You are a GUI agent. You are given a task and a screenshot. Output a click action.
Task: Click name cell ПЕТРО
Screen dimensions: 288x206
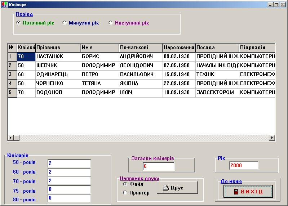pos(100,75)
